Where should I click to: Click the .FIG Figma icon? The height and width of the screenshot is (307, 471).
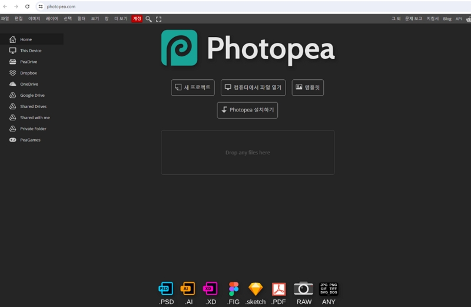pos(233,289)
